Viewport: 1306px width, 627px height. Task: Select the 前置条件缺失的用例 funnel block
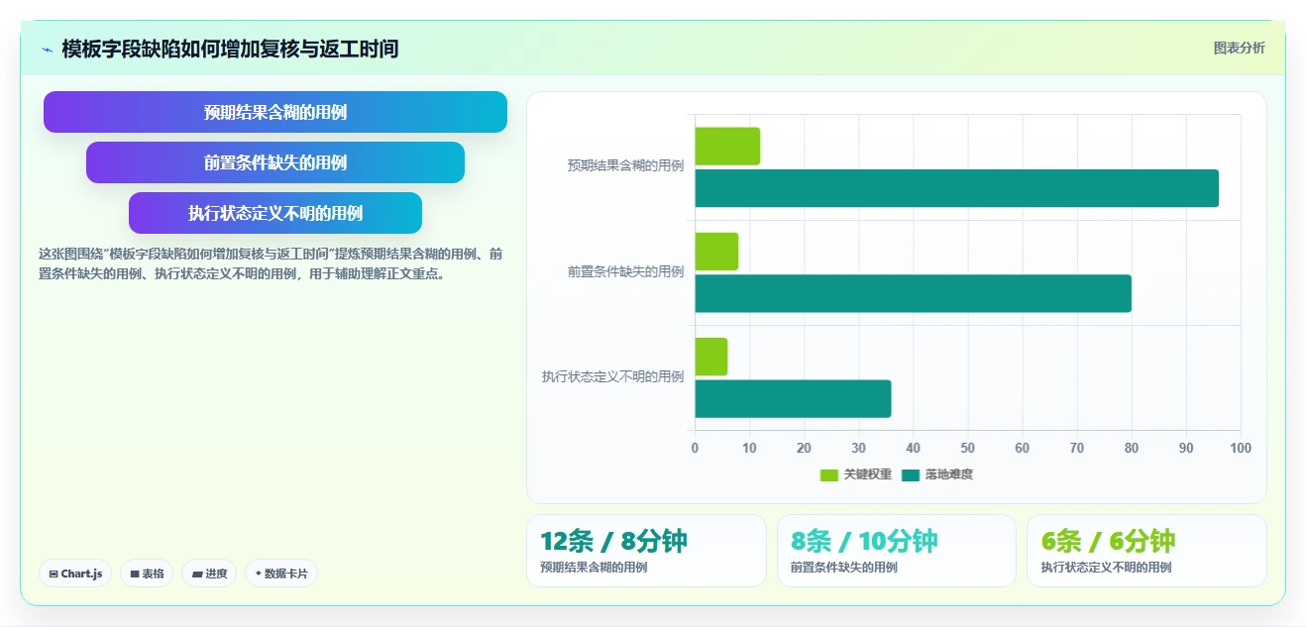275,162
